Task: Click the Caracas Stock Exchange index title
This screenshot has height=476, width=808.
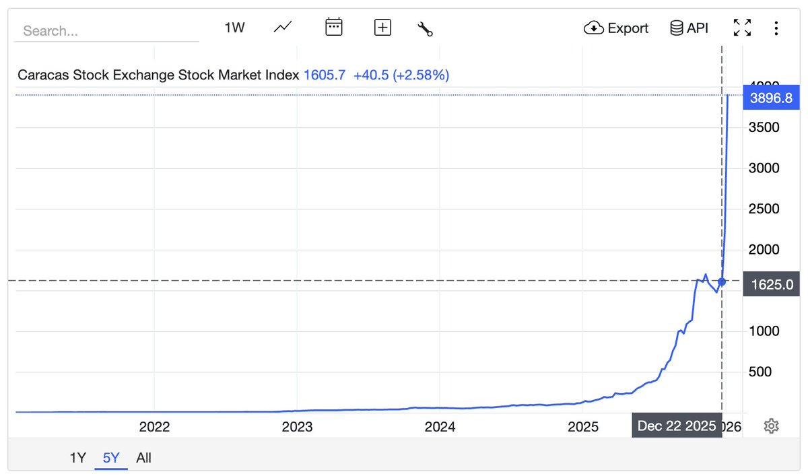Action: (x=158, y=75)
